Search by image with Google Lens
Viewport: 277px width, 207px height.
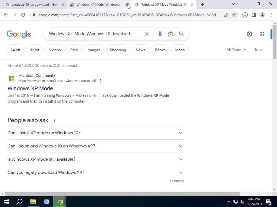[x=170, y=34]
